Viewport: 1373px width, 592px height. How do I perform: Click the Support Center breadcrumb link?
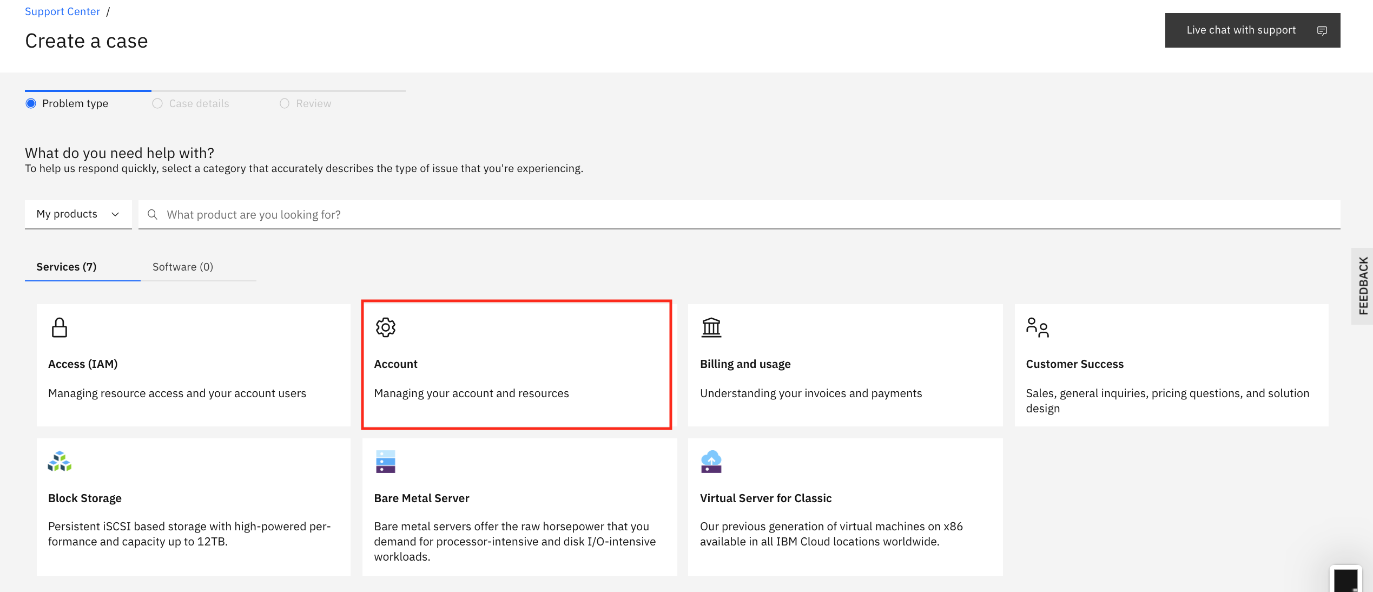(63, 11)
